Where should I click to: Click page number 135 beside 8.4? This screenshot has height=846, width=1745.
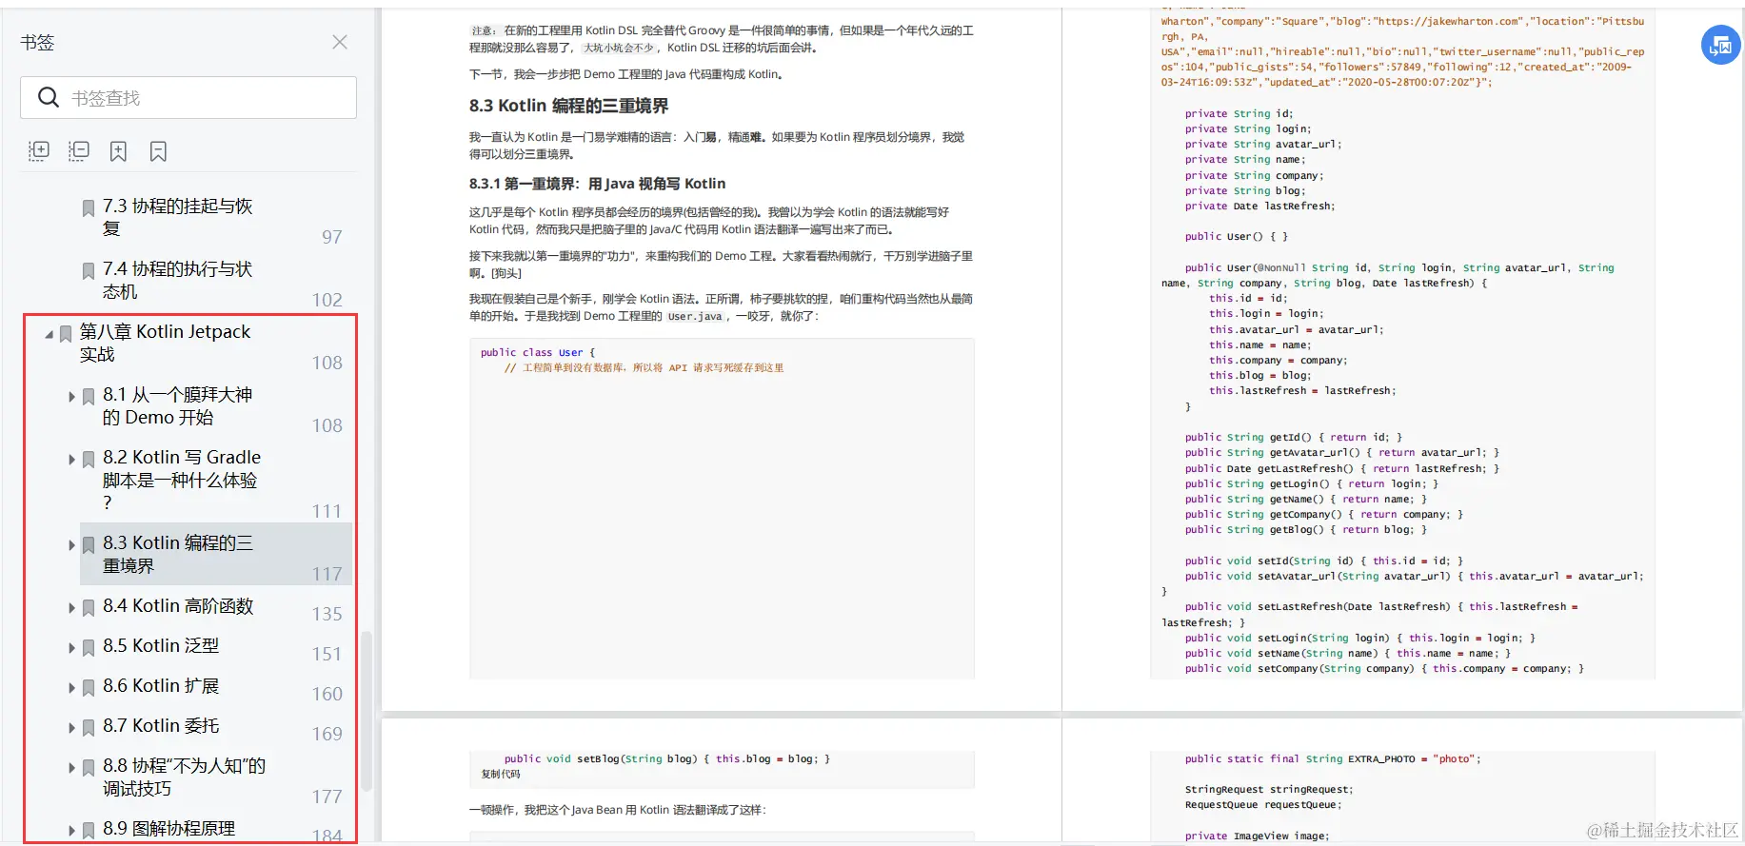(x=327, y=614)
